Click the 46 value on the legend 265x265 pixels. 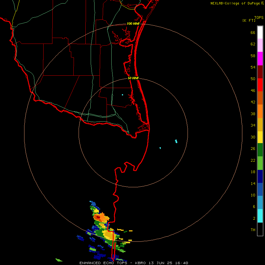coord(253,91)
